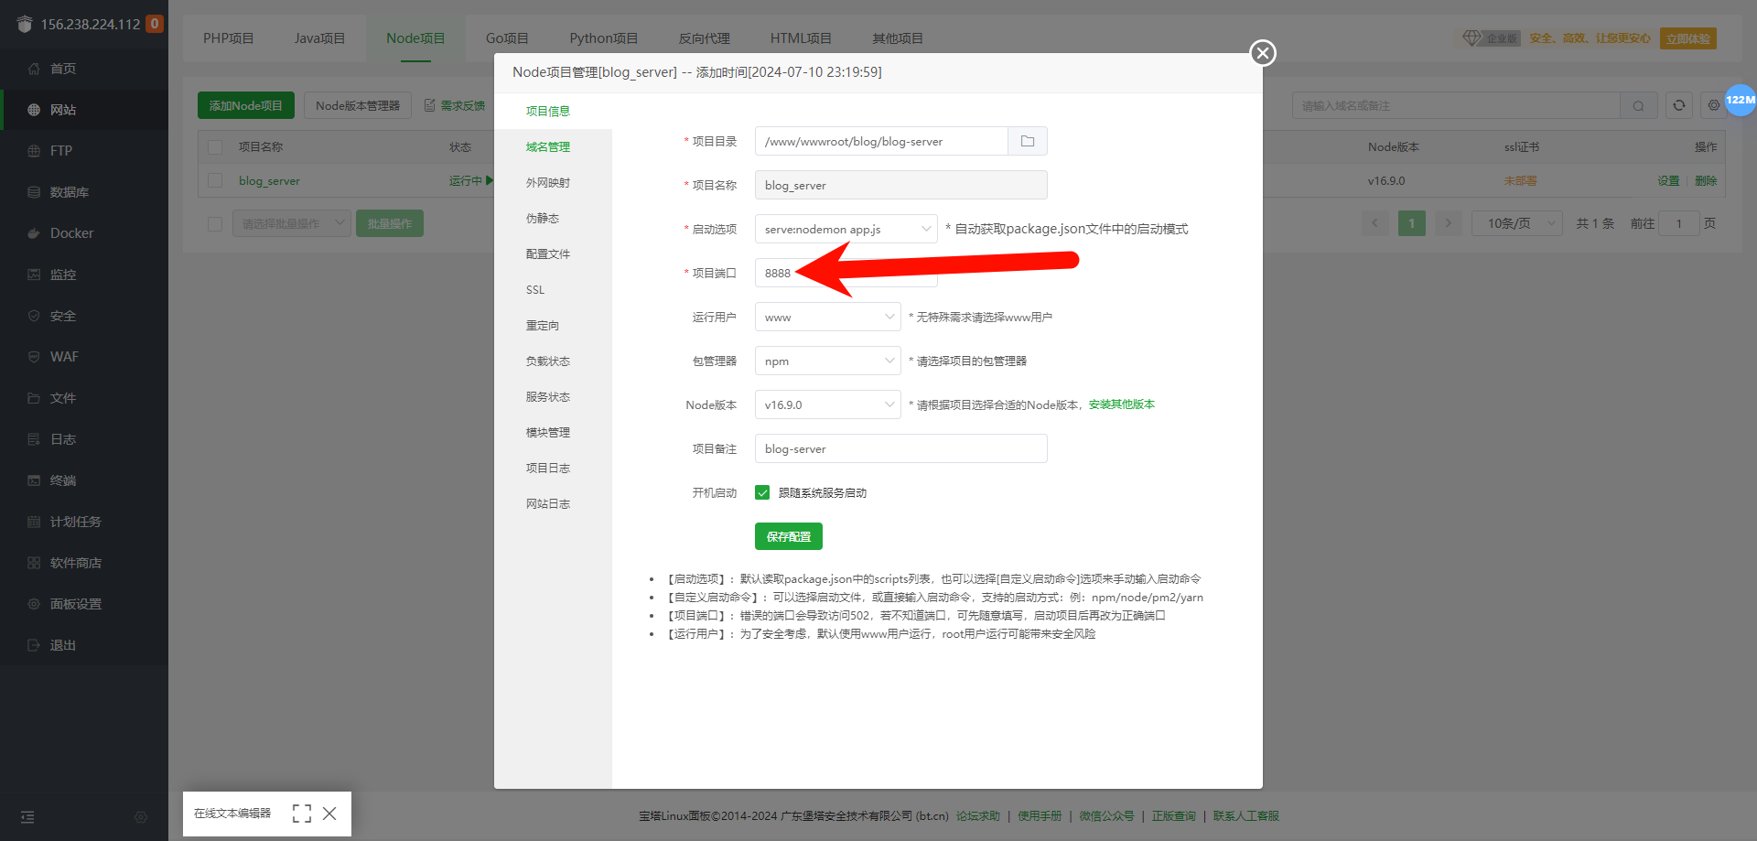The image size is (1757, 841).
Task: Browse project directory with folder icon
Action: tap(1028, 141)
